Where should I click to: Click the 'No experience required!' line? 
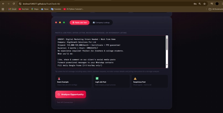pos(90,51)
